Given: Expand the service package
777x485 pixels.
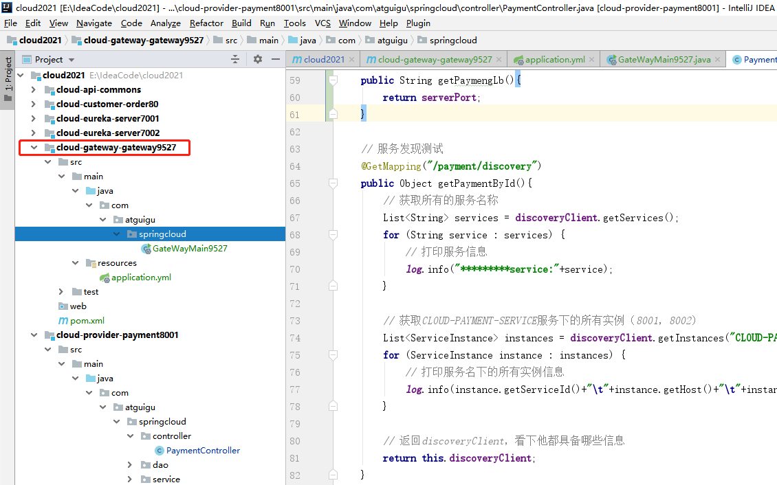Looking at the screenshot, I should tap(130, 479).
